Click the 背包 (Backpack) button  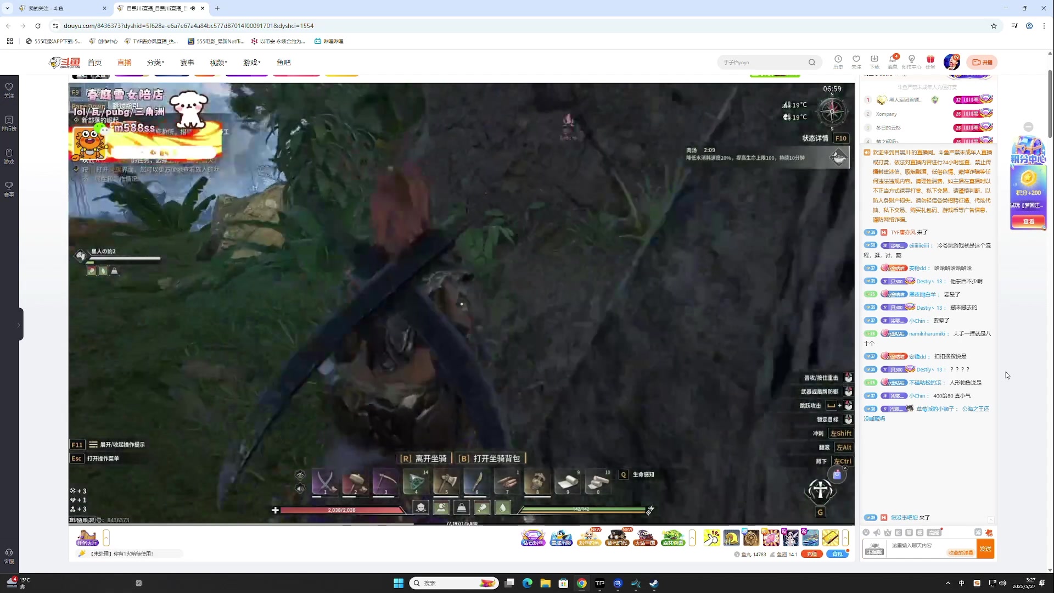837,554
